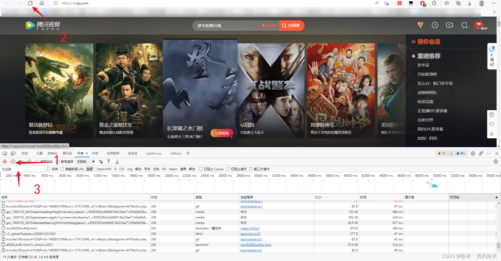501x261 pixels.
Task: Open DevTools settings gear icon
Action: click(x=473, y=153)
